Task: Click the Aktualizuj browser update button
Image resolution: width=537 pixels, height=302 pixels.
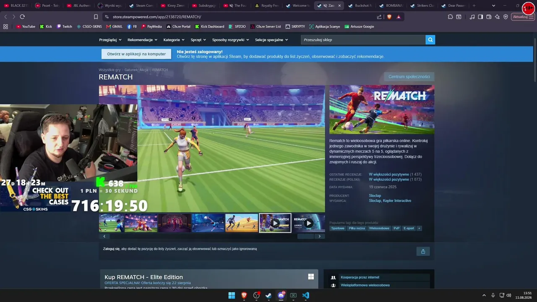Action: 523,17
